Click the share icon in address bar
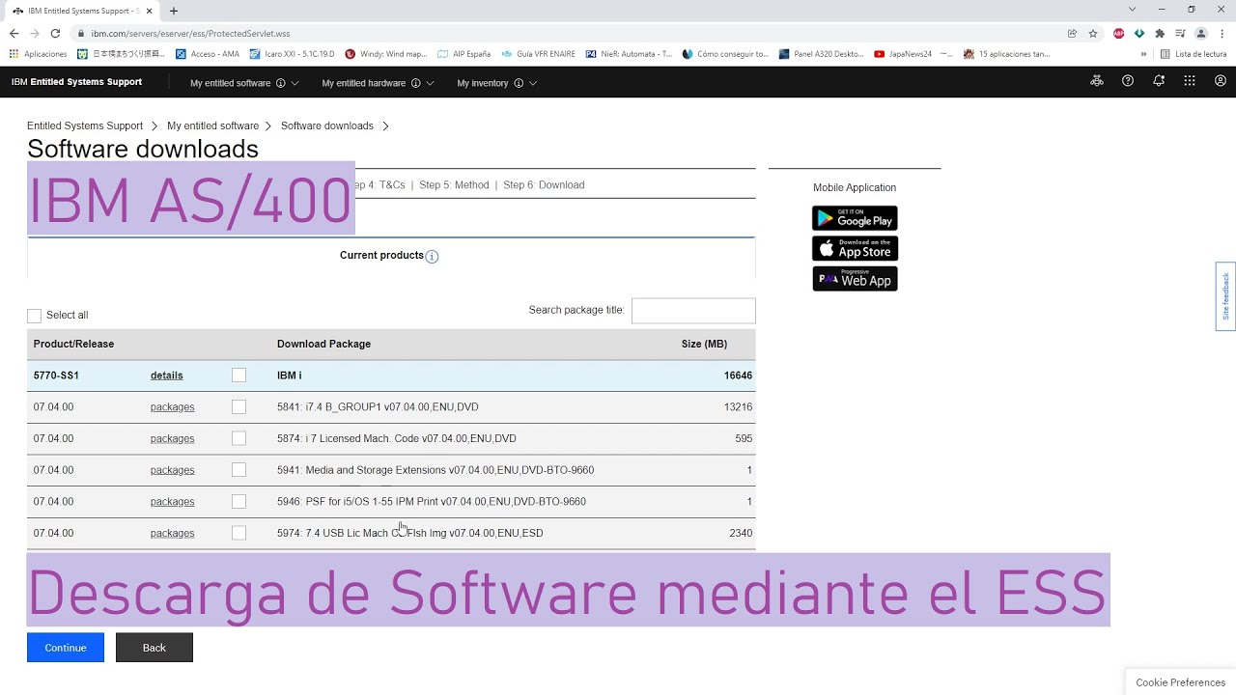The height and width of the screenshot is (695, 1236). coord(1072,33)
